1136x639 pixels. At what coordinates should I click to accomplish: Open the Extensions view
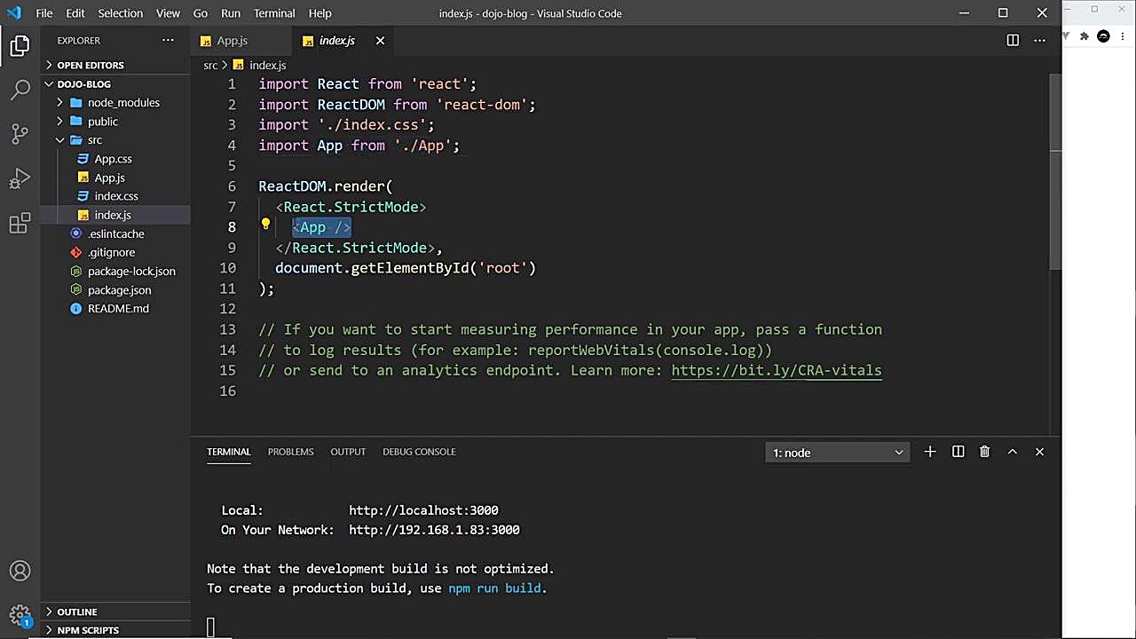pyautogui.click(x=20, y=223)
